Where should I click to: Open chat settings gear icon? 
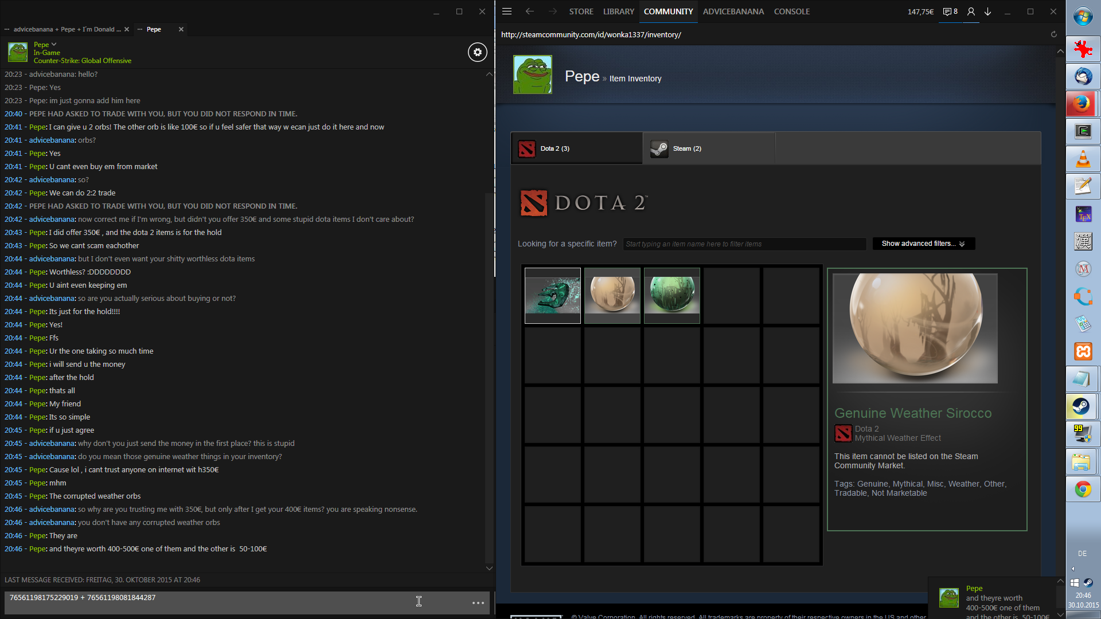[x=477, y=52]
